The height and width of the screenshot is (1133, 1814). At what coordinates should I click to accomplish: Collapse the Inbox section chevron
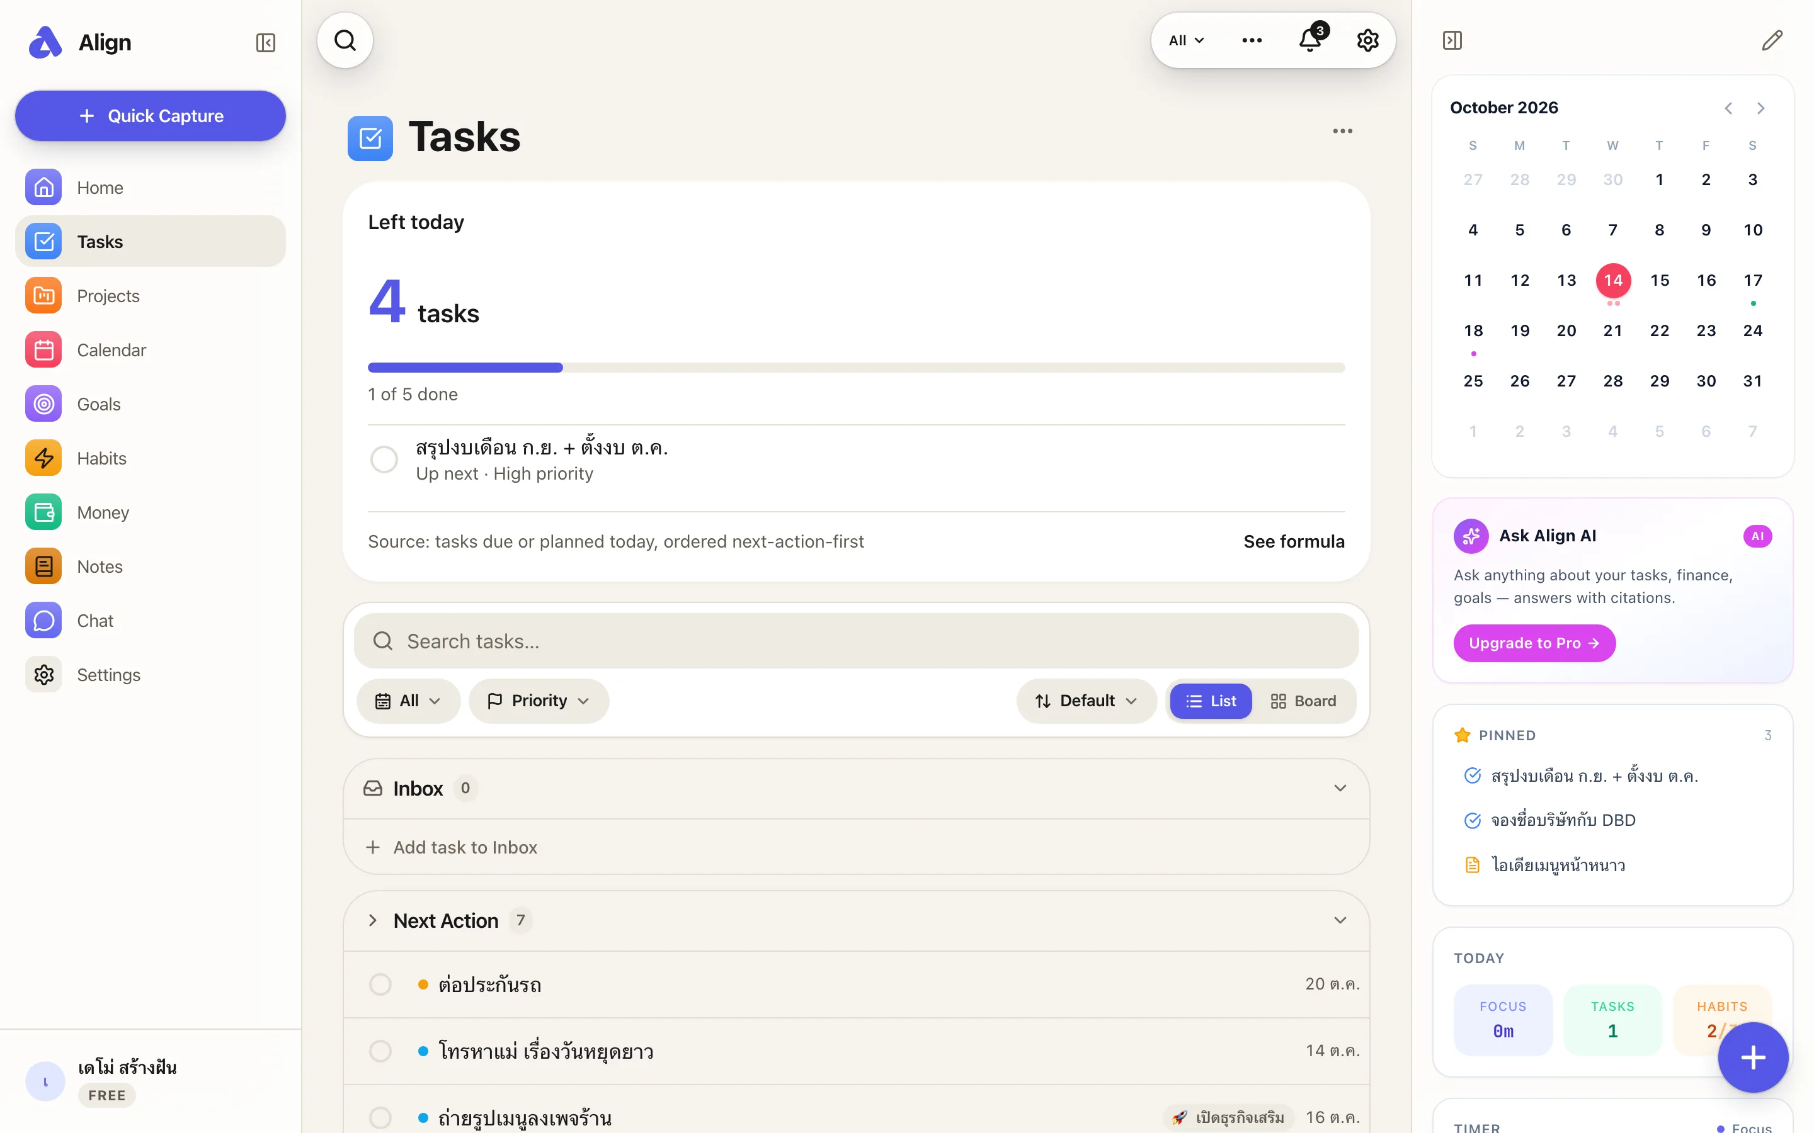(1340, 787)
